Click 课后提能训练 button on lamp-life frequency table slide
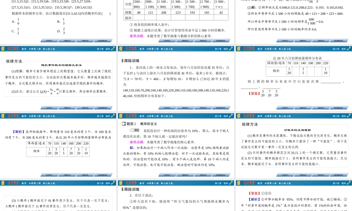Image resolution: width=352 pixels, height=211 pixels. point(221,41)
